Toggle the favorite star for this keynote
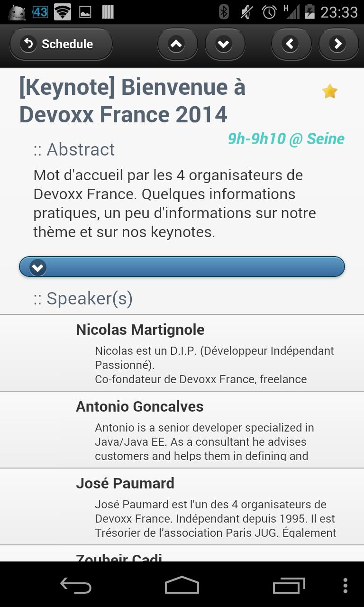 329,91
